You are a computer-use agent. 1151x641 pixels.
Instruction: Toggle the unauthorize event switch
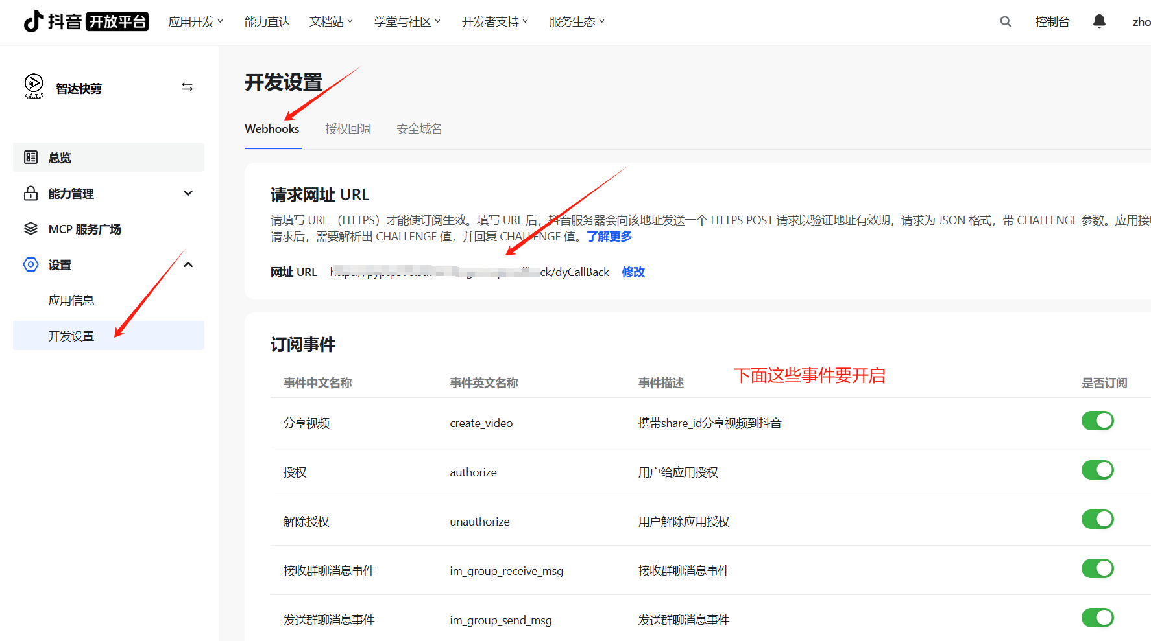1097,519
